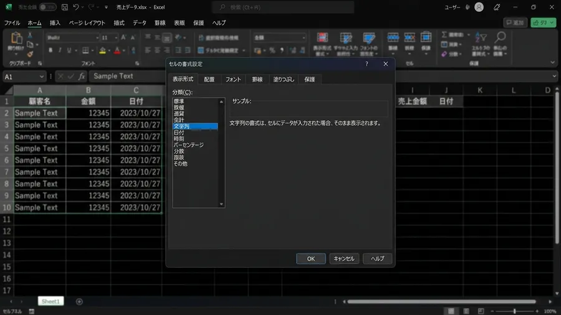Click the ヘルプ button in the dialog
Screen dimensions: 561x315
pos(378,258)
